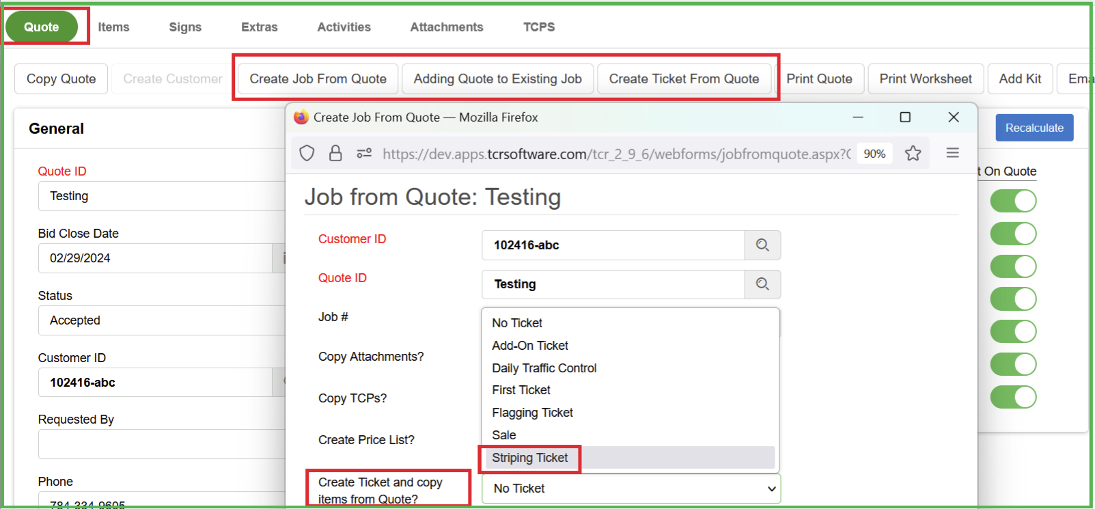Image resolution: width=1095 pixels, height=509 pixels.
Task: Toggle the first green switch under On Quote
Action: tap(1013, 201)
